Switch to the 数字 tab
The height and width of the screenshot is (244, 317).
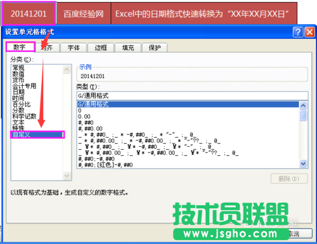point(20,47)
